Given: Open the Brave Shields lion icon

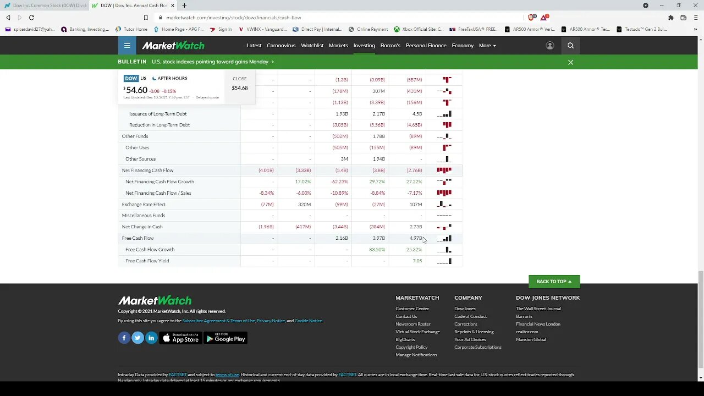Looking at the screenshot, I should click(x=531, y=18).
